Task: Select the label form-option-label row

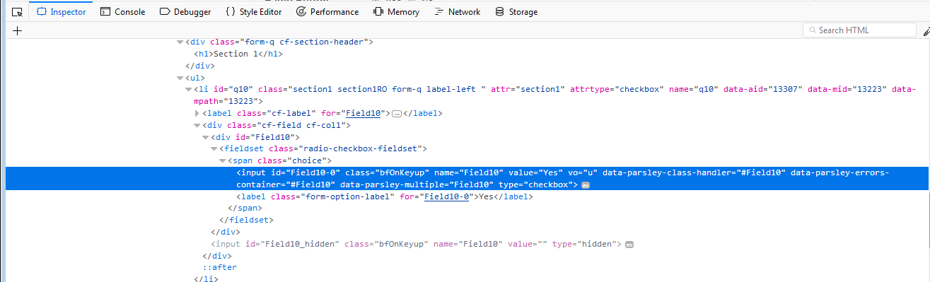Action: [467, 196]
